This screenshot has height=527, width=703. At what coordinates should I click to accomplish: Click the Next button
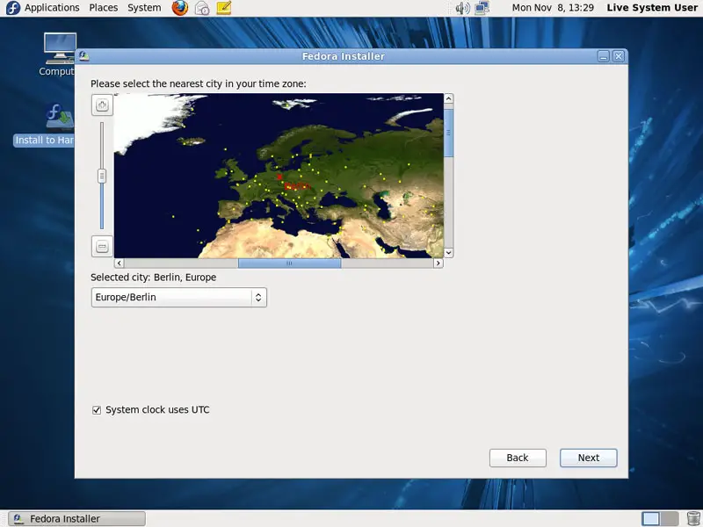pyautogui.click(x=588, y=458)
